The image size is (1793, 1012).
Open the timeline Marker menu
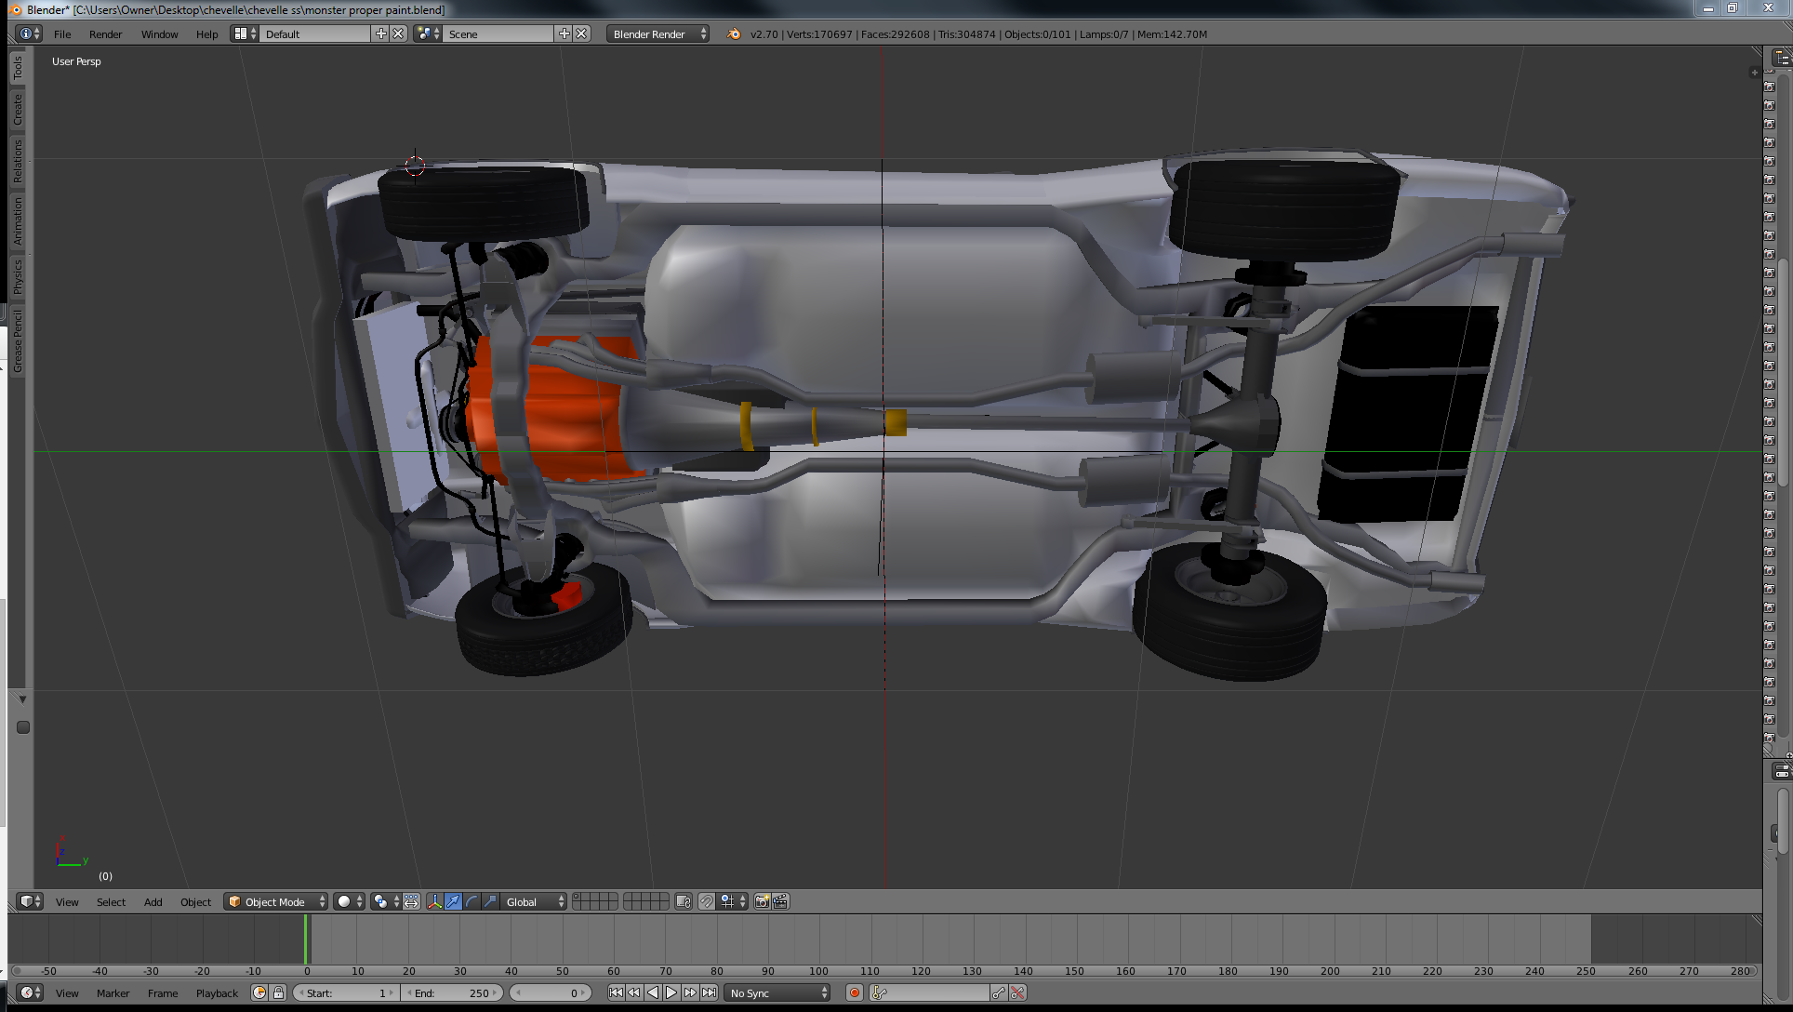[113, 992]
